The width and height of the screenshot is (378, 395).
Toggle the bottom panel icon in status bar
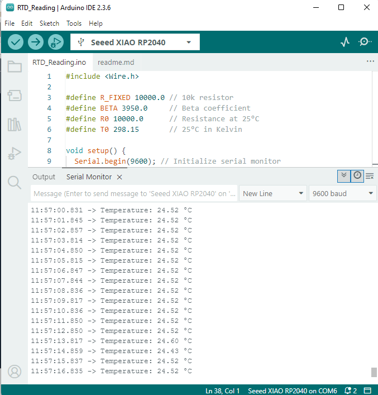[x=368, y=391]
